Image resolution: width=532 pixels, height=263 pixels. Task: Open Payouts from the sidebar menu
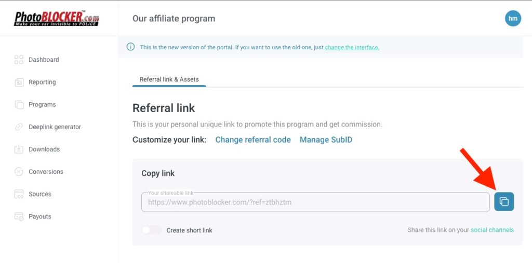[40, 216]
